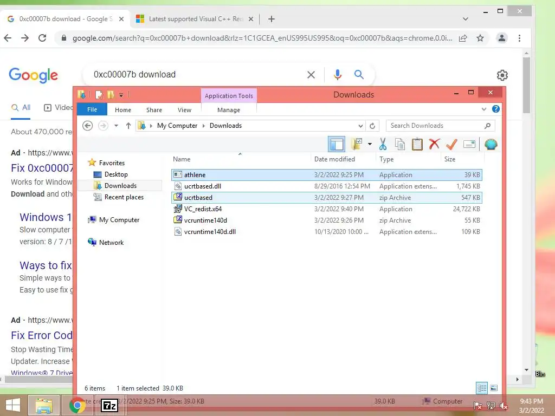555x416 pixels.
Task: Open Classic Shell settings shell icon
Action: [x=491, y=144]
